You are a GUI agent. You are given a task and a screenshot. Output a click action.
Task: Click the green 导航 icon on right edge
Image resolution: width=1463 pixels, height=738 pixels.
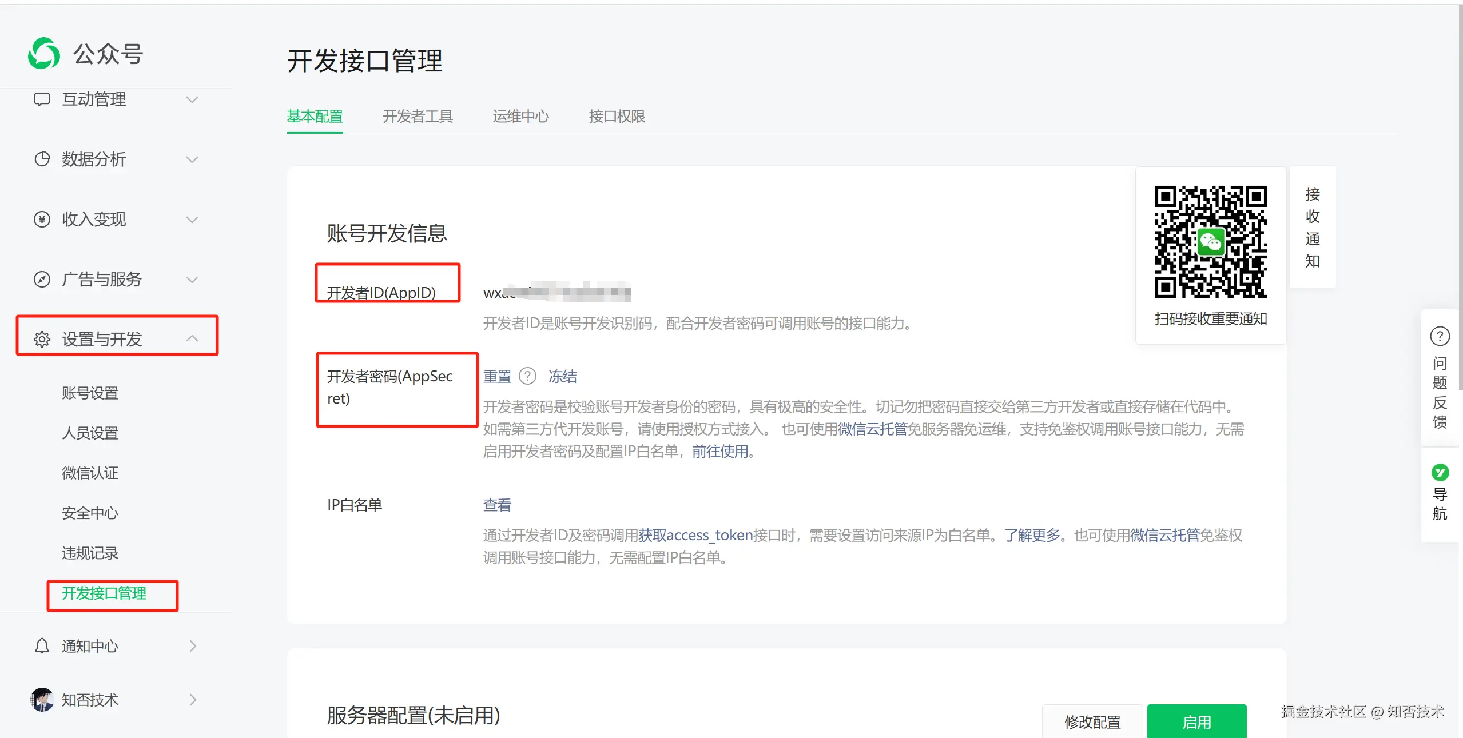point(1440,473)
